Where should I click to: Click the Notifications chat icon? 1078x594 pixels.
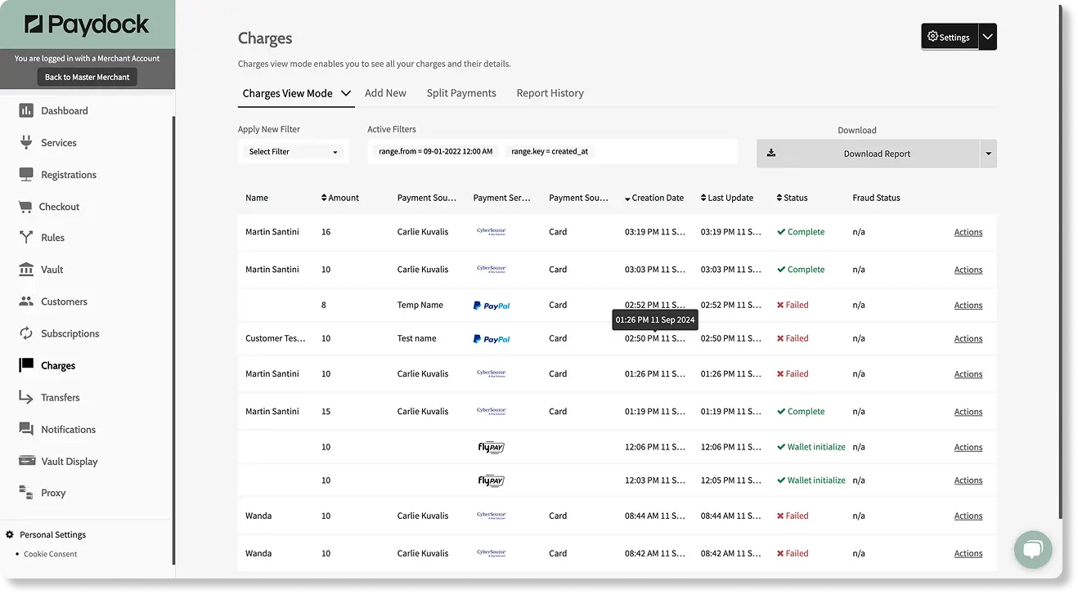(26, 429)
